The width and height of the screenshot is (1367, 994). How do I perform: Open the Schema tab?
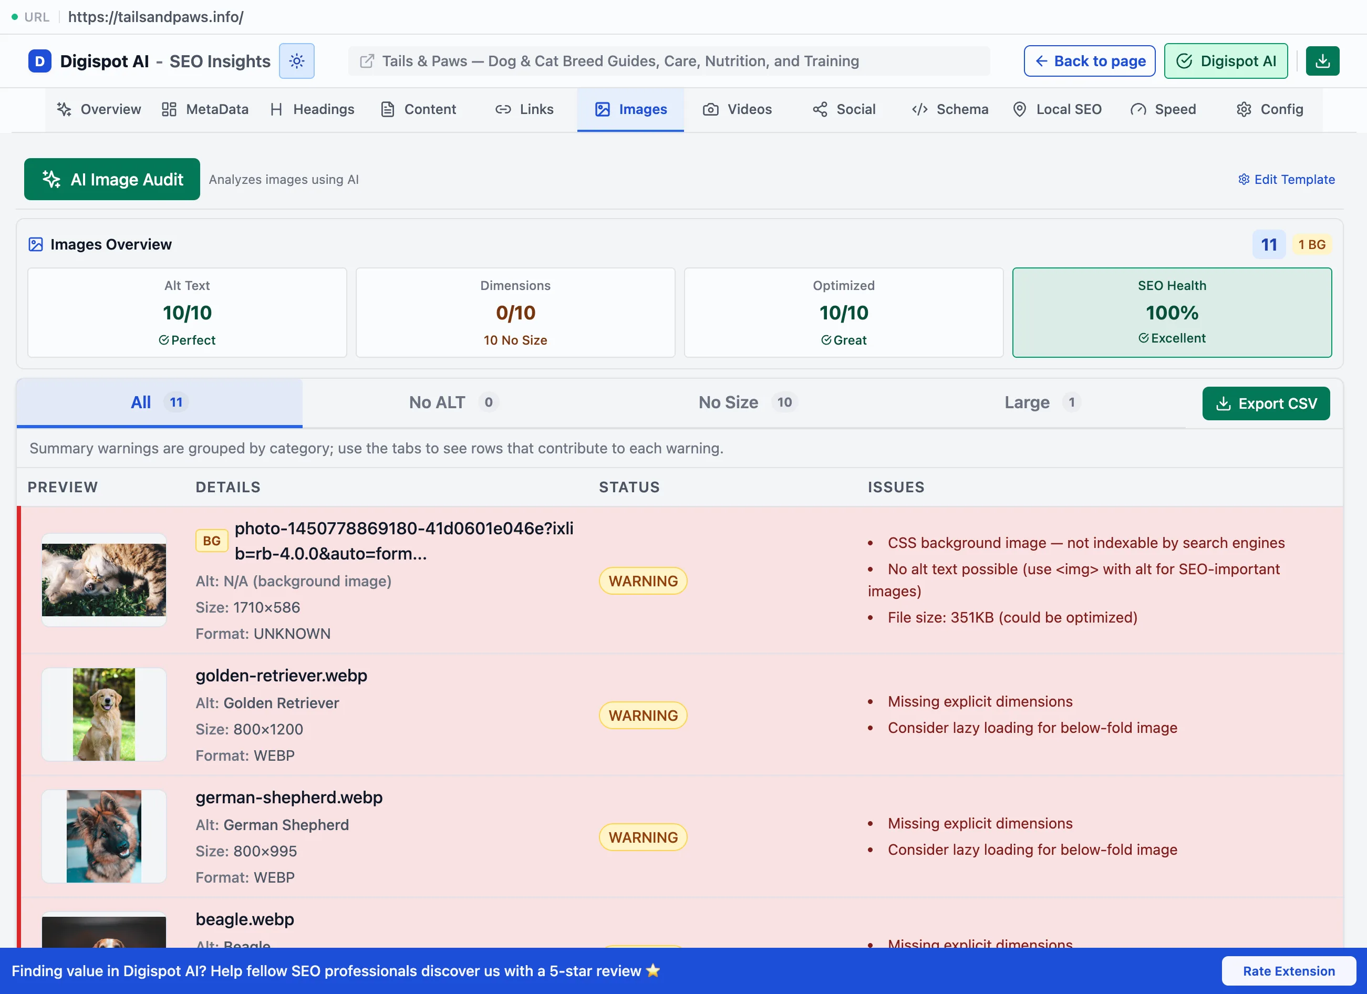pos(950,109)
